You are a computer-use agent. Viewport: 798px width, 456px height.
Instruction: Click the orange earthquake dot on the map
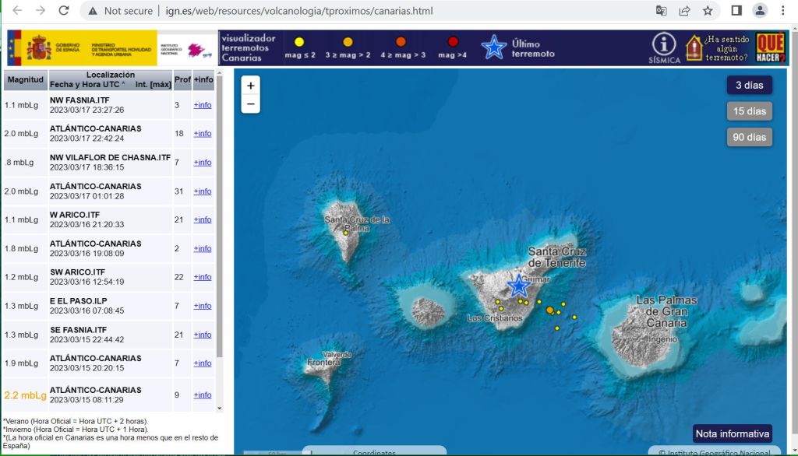[550, 310]
